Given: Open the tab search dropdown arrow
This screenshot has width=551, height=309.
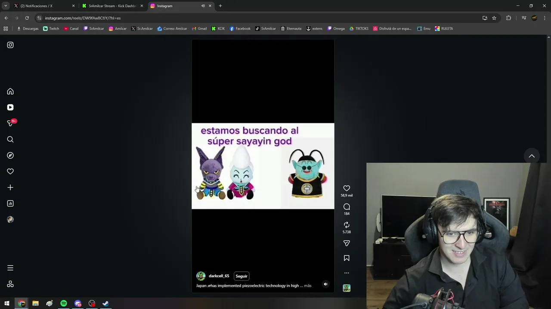Looking at the screenshot, I should coord(6,6).
